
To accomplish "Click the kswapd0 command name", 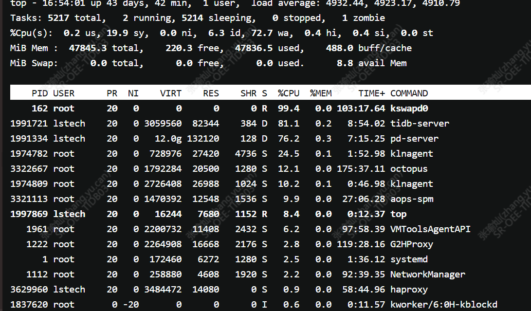I will click(x=409, y=109).
